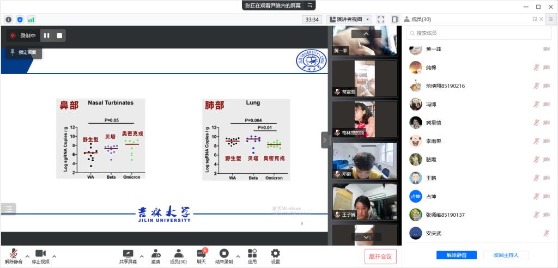This screenshot has width=558, height=268.
Task: Open the menu on the screen-viewing banner
Action: (x=310, y=5)
